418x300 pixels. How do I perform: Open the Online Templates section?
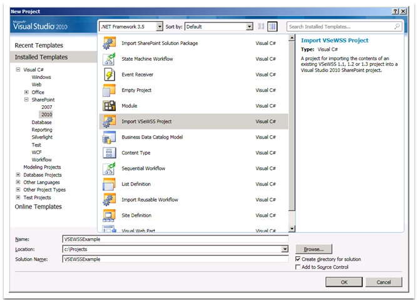pyautogui.click(x=38, y=207)
